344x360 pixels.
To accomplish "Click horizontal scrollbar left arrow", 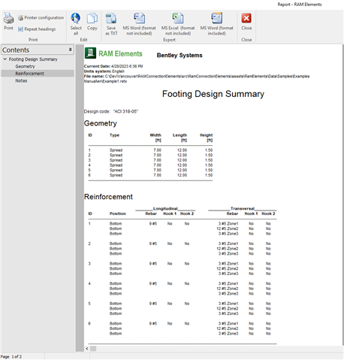I will coord(87,349).
